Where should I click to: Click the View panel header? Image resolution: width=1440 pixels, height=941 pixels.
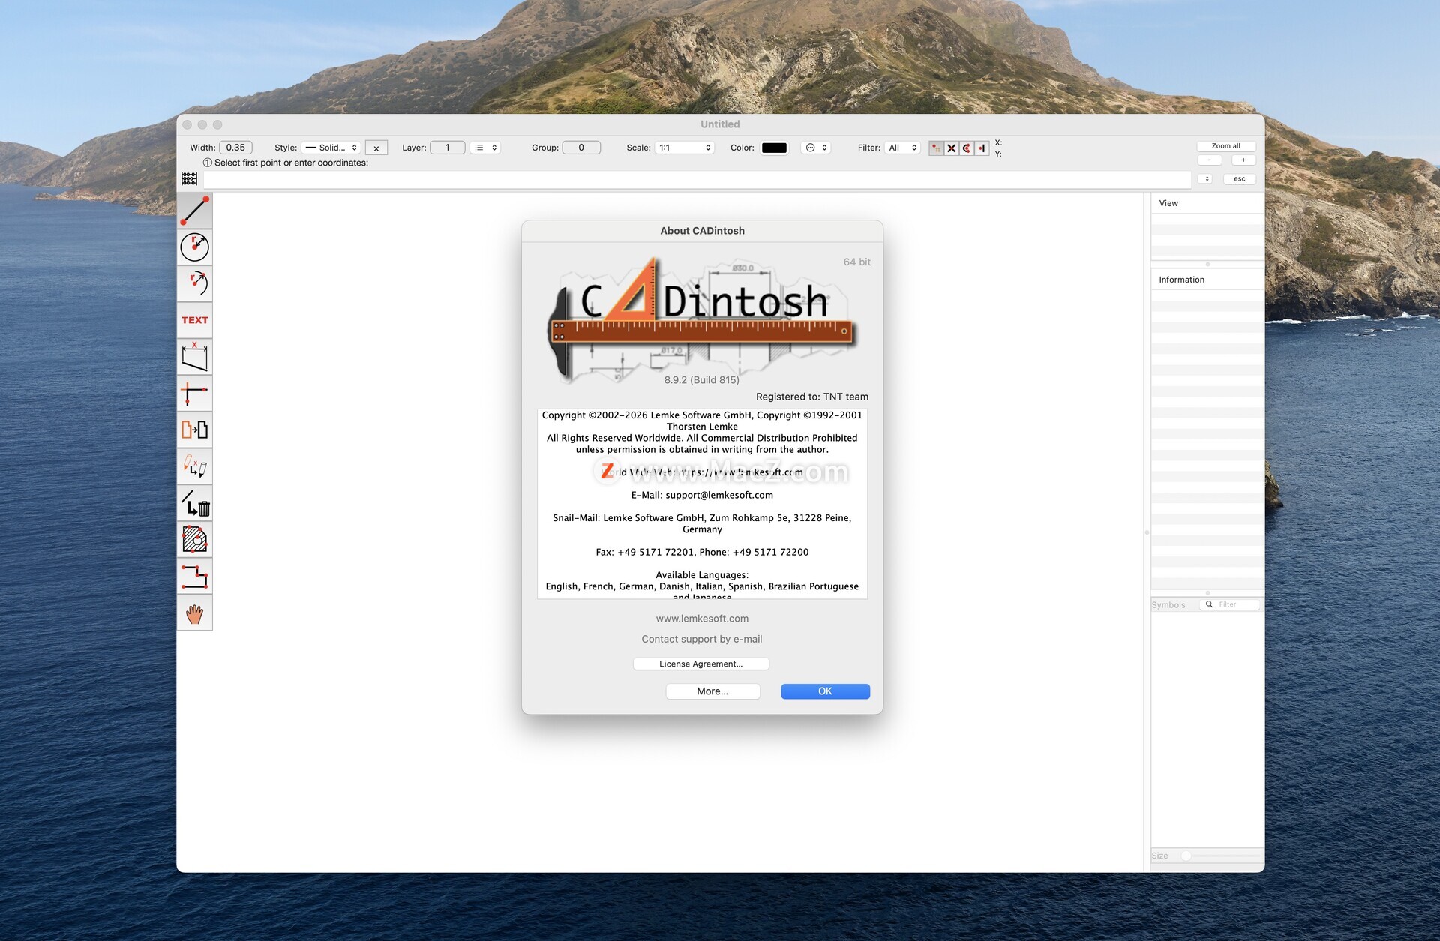[1207, 203]
